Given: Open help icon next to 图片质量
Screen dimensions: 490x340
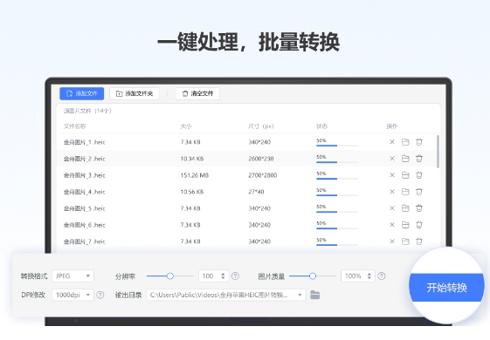Looking at the screenshot, I should [382, 276].
